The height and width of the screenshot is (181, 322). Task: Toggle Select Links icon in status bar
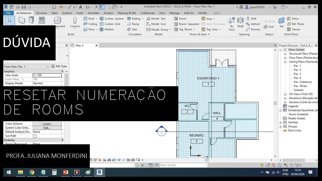(262, 165)
